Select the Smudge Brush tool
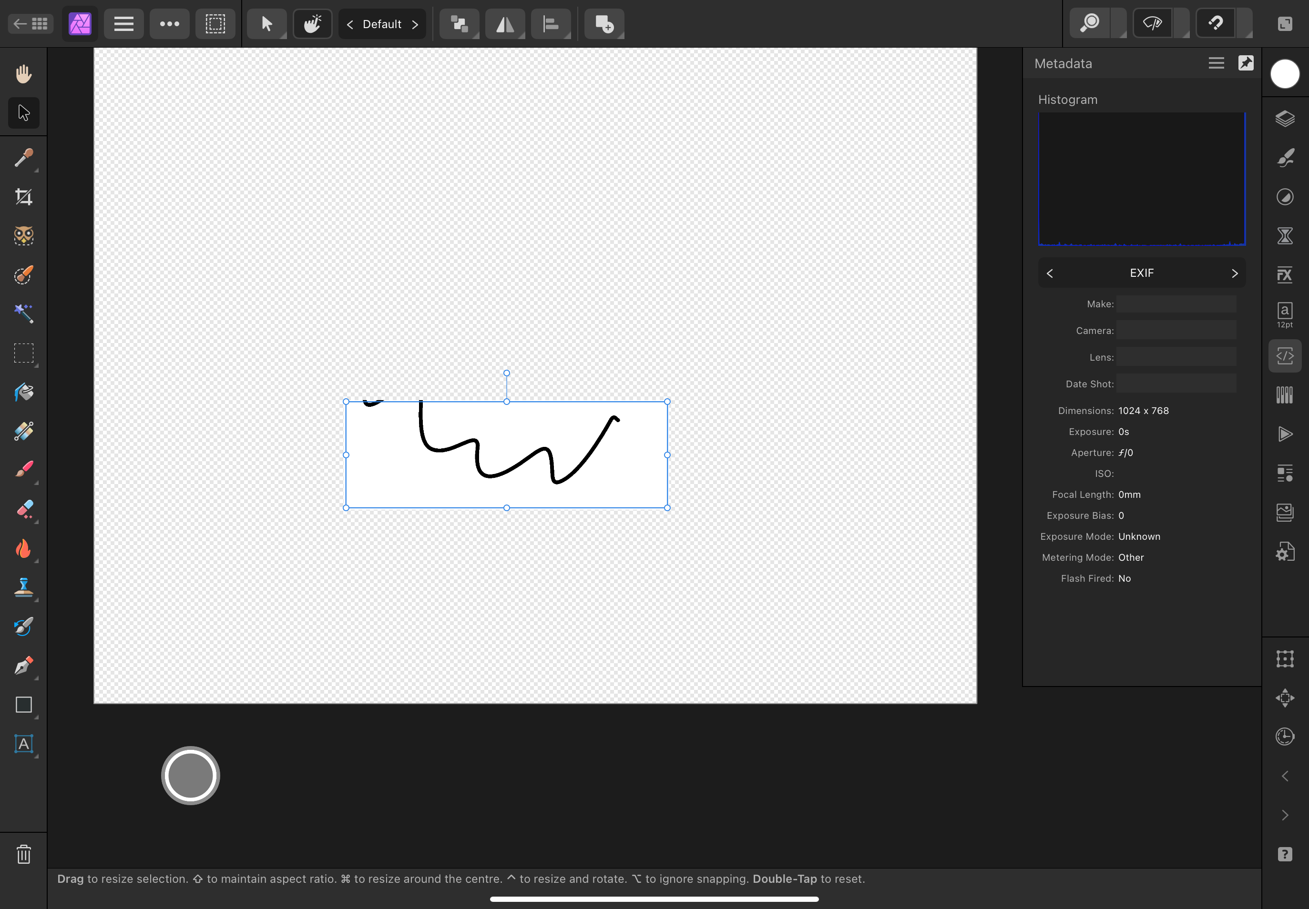 [x=23, y=626]
